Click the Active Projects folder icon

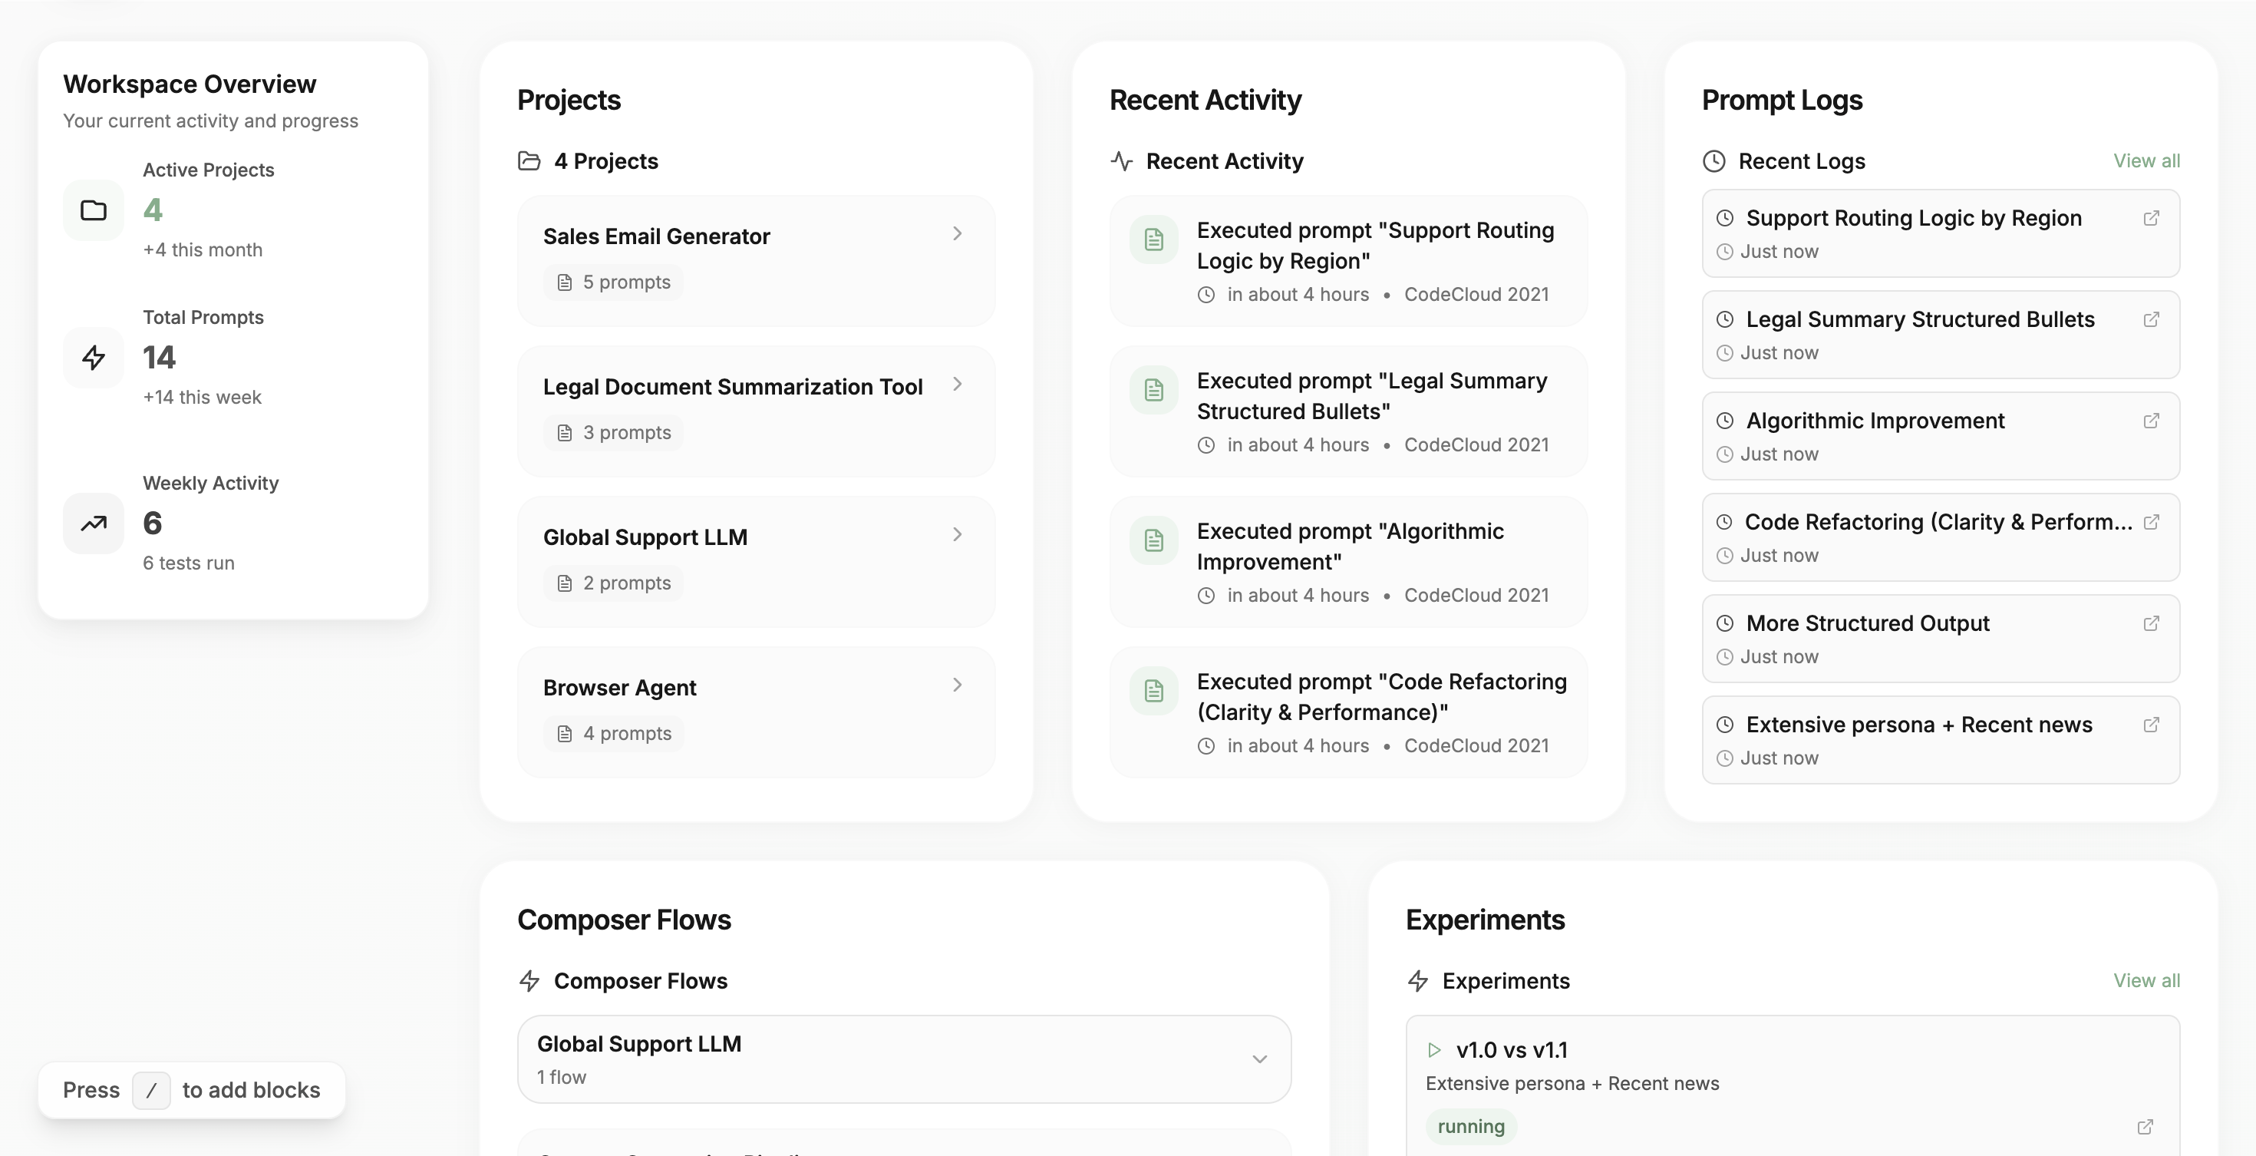[94, 210]
